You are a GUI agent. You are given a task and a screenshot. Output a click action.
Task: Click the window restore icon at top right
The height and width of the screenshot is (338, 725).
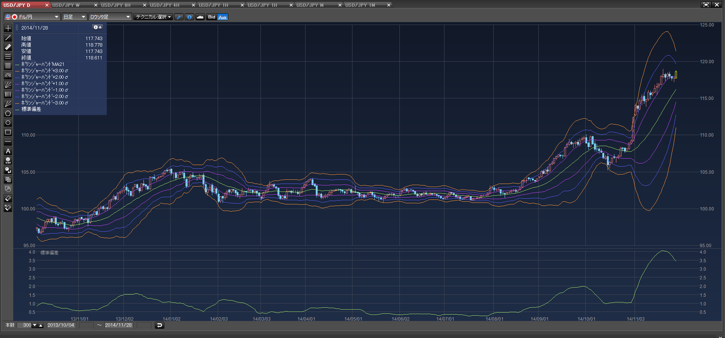point(706,5)
